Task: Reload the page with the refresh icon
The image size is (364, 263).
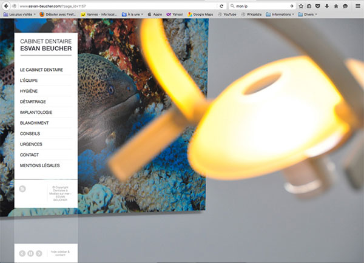Action: tap(221, 6)
